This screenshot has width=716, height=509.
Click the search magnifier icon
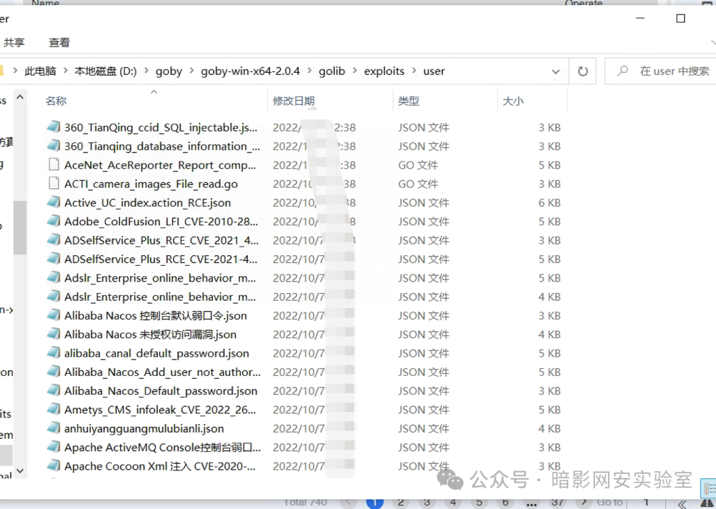coord(623,71)
